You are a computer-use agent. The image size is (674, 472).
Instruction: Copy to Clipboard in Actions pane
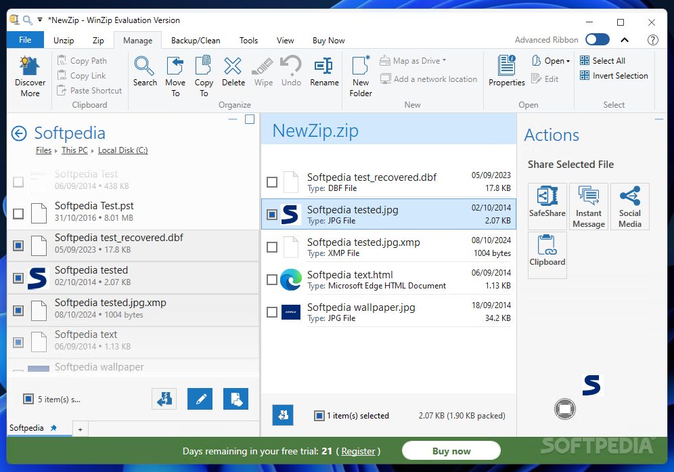click(547, 255)
